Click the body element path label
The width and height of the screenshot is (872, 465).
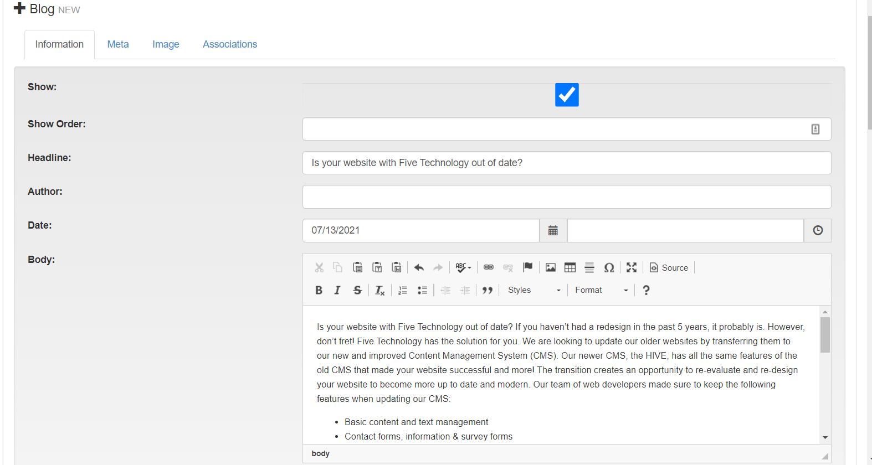[x=320, y=453]
